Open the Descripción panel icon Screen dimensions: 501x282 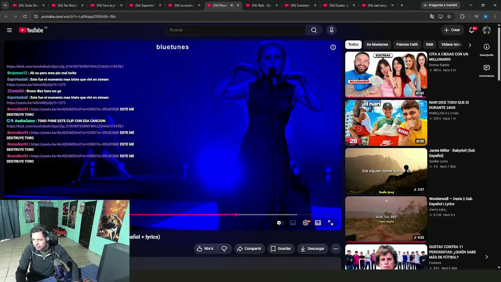pos(487,47)
